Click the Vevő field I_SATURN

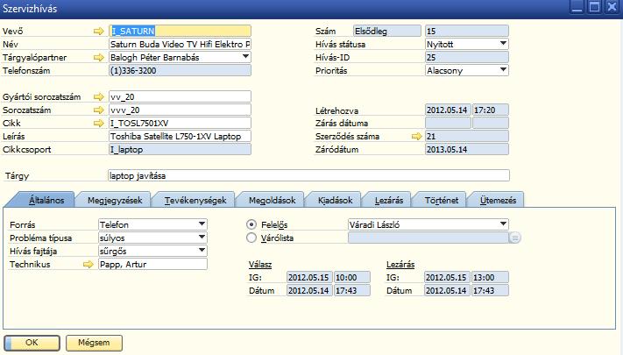[180, 31]
